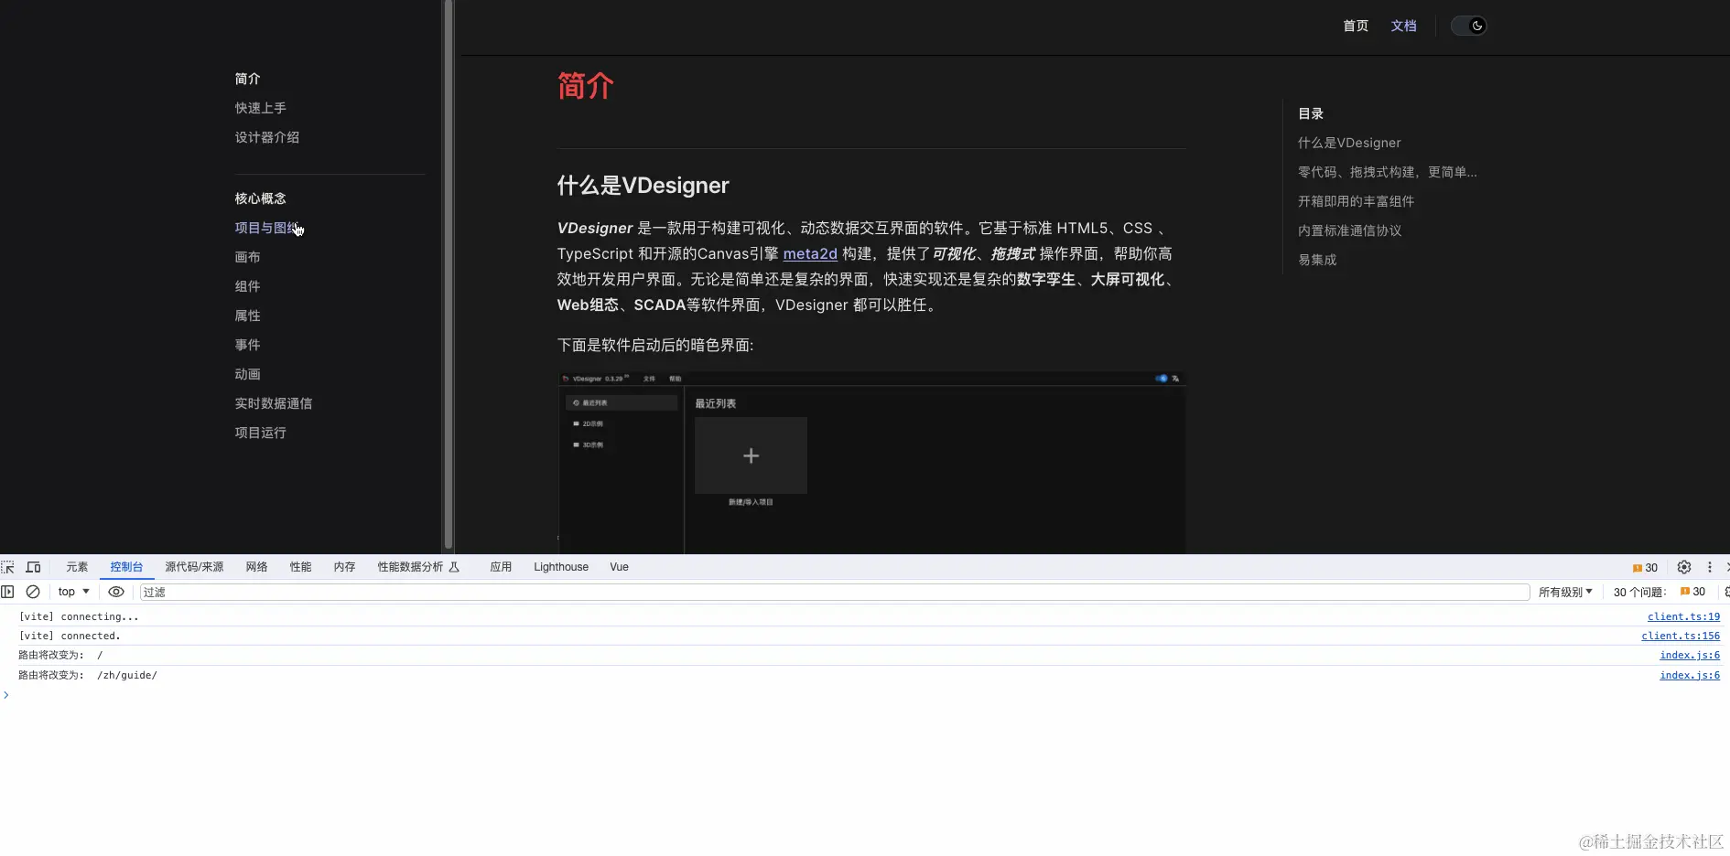1730x856 pixels.
Task: Switch to Vue DevTools tab
Action: (619, 567)
